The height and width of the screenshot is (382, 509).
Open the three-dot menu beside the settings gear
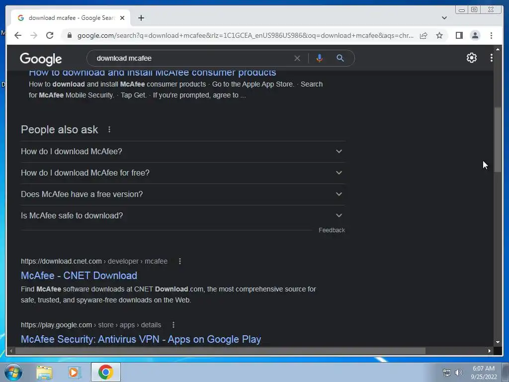pos(492,58)
